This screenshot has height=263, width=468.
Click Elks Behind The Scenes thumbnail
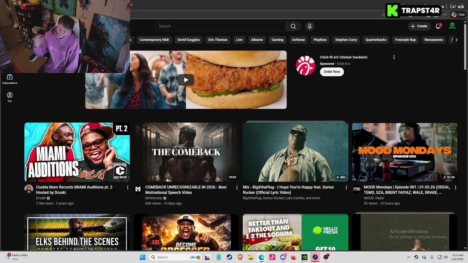click(x=77, y=232)
